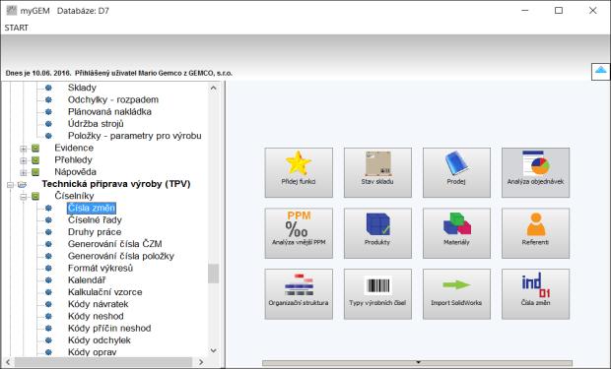Image resolution: width=611 pixels, height=369 pixels.
Task: Open Čísla změn ind01 tile
Action: point(535,294)
